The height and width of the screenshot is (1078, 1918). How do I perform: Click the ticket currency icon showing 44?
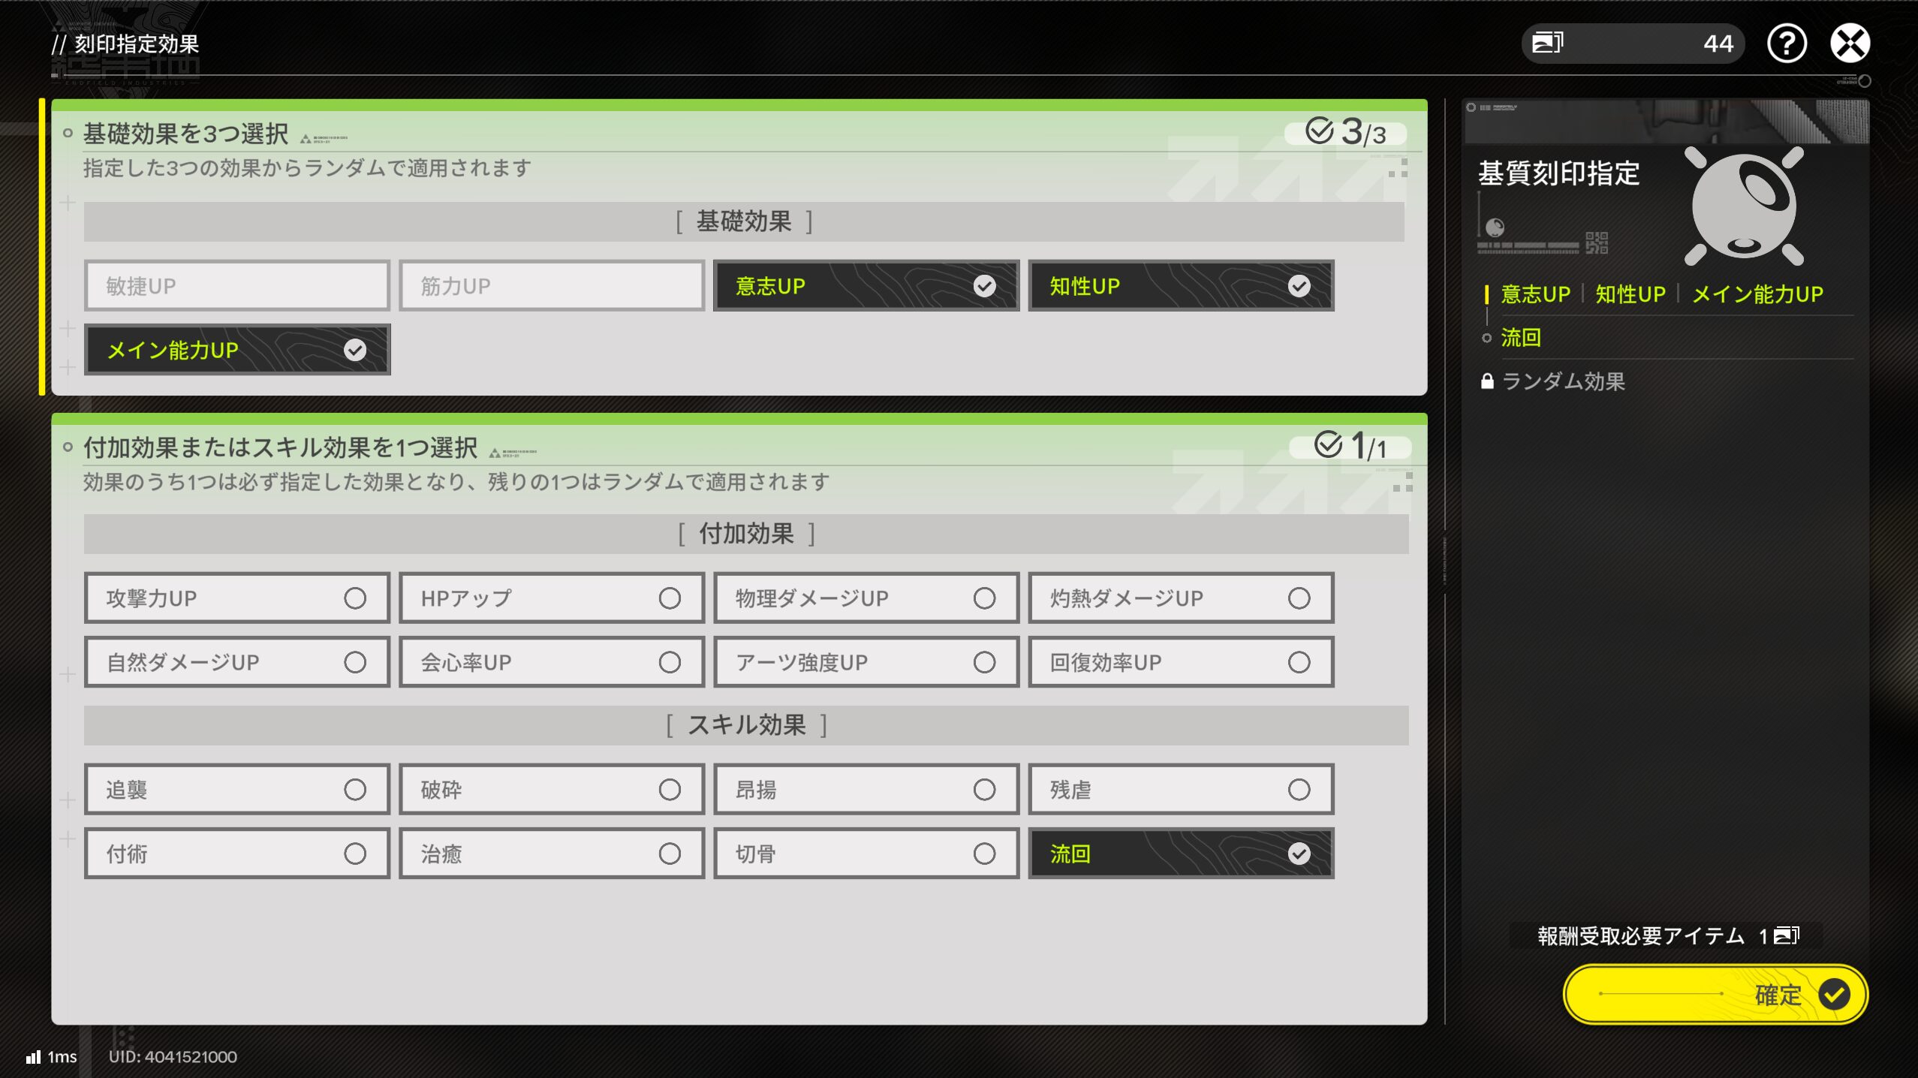point(1547,43)
